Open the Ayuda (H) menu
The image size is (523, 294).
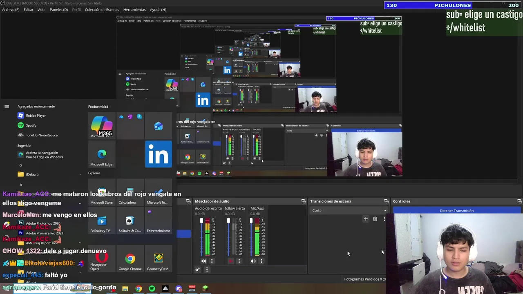(x=158, y=9)
